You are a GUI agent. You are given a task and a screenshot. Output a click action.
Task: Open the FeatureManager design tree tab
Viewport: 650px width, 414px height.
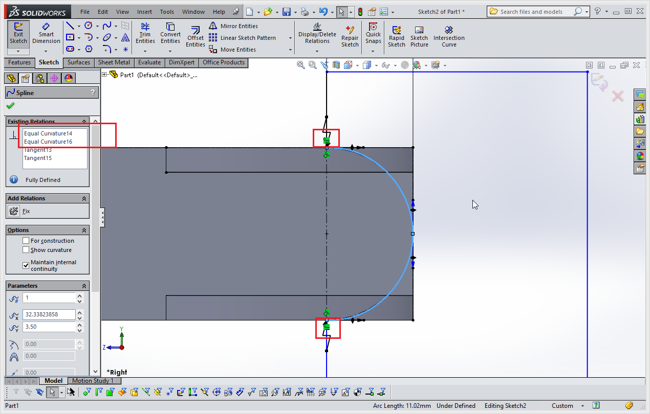(11, 78)
